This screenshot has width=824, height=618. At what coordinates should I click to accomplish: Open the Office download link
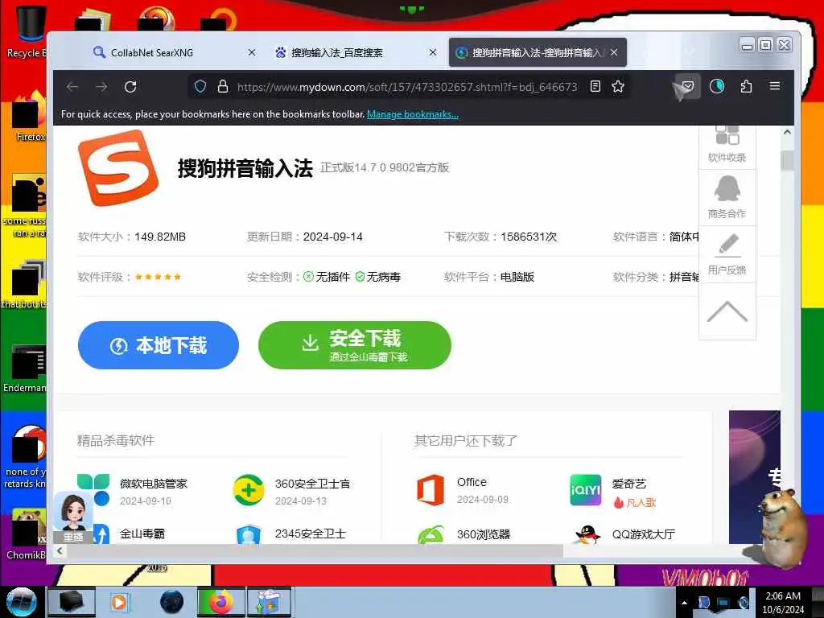(x=472, y=482)
